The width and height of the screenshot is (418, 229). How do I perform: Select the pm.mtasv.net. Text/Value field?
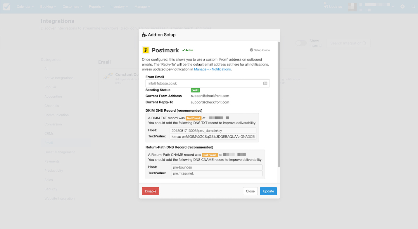[217, 173]
